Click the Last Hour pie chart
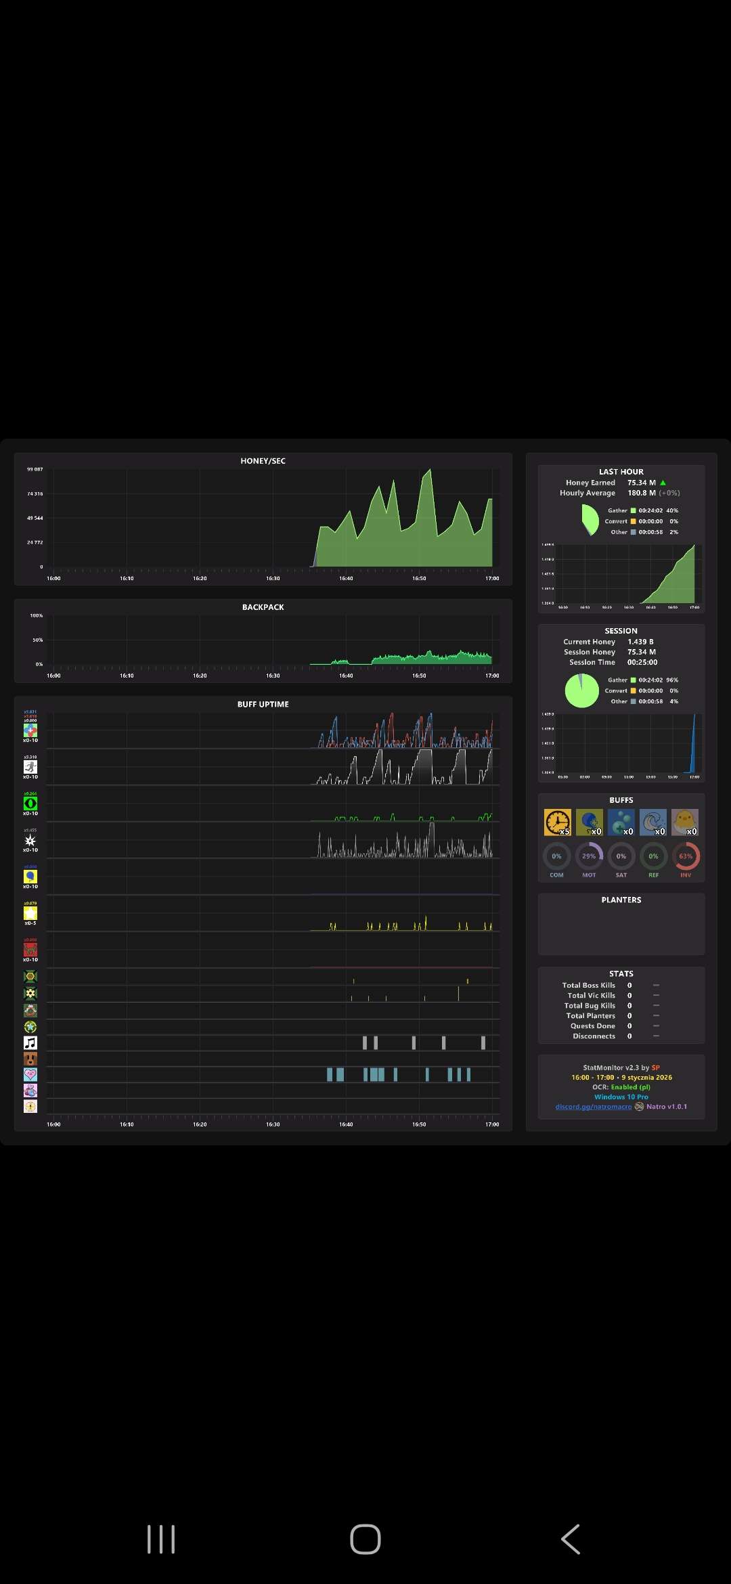Image resolution: width=731 pixels, height=1584 pixels. coord(589,520)
